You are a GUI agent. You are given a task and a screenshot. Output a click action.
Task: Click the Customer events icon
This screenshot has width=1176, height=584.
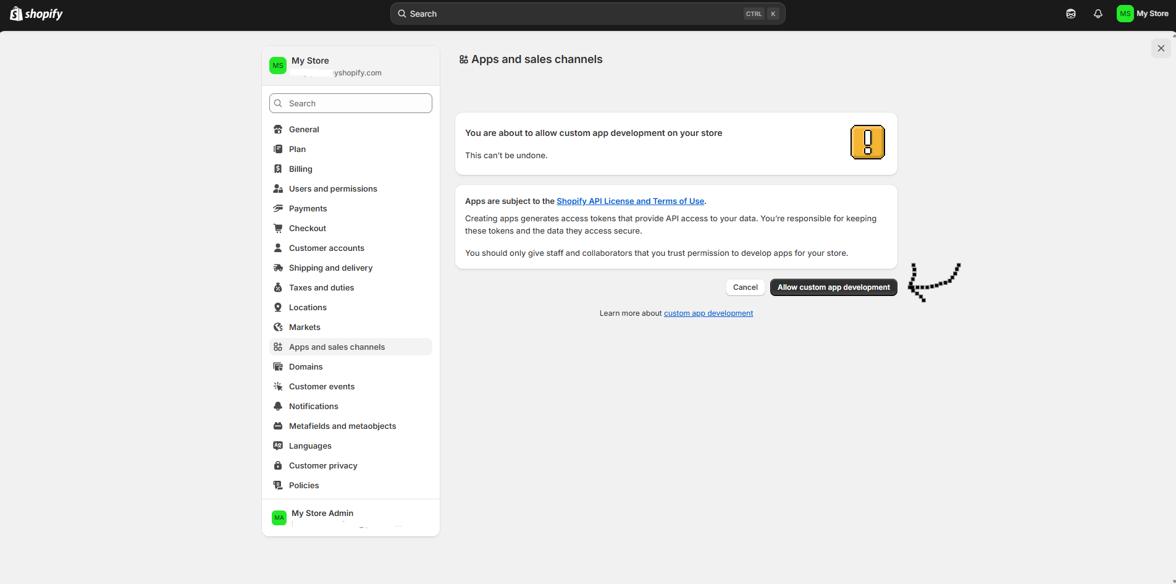[278, 386]
